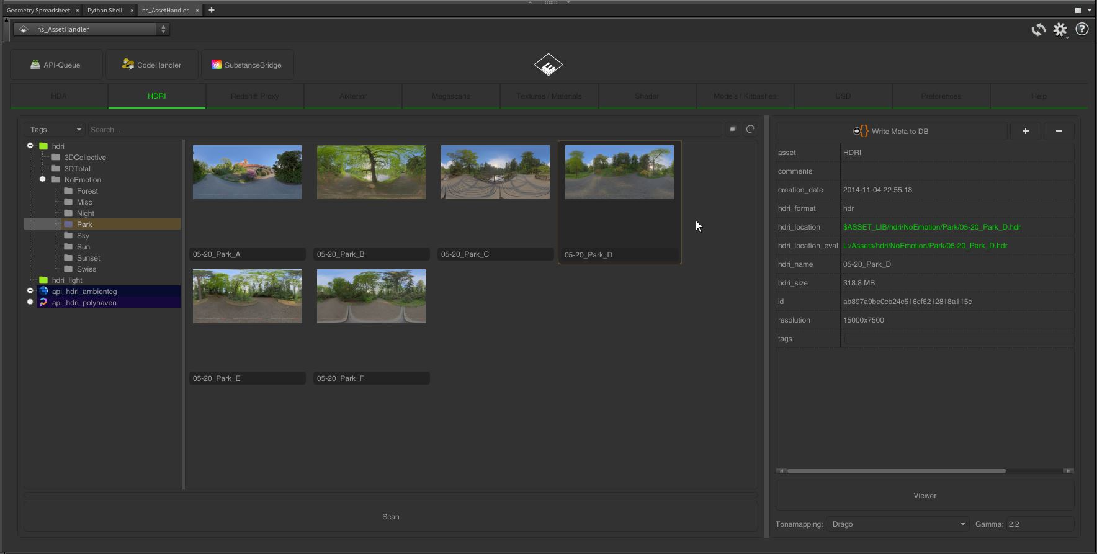This screenshot has height=554, width=1097.
Task: Click the help question mark icon
Action: [x=1081, y=29]
